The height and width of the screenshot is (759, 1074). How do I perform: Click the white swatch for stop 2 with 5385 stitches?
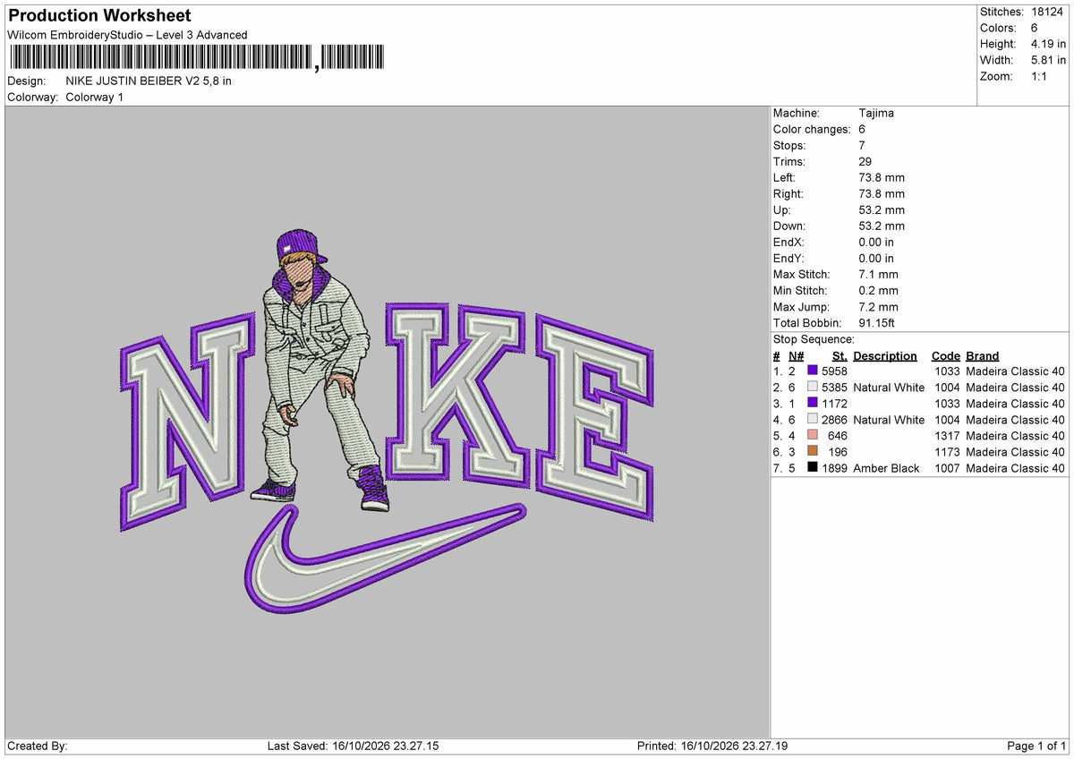pyautogui.click(x=813, y=387)
